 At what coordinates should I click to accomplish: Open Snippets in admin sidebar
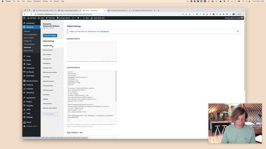30,106
